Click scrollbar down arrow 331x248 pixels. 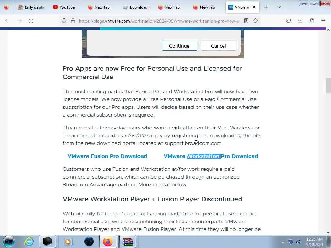(328, 232)
